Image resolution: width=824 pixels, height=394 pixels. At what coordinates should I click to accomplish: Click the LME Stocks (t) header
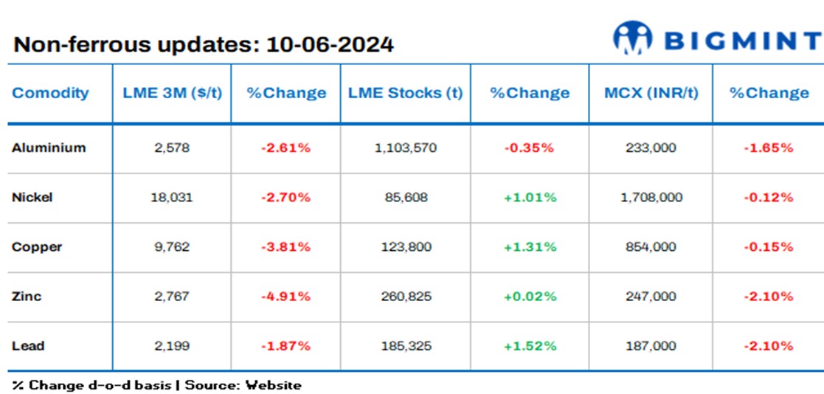405,93
